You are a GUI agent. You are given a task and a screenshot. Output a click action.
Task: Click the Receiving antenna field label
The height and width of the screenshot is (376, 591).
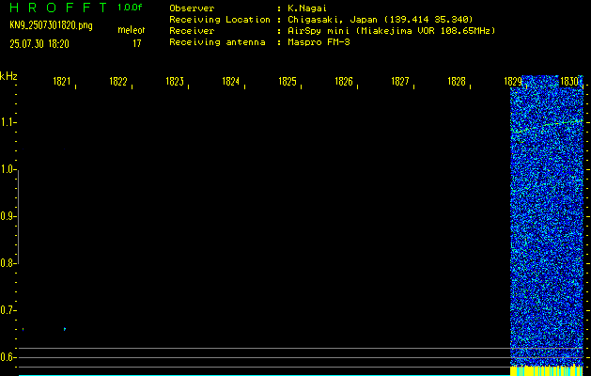point(217,42)
